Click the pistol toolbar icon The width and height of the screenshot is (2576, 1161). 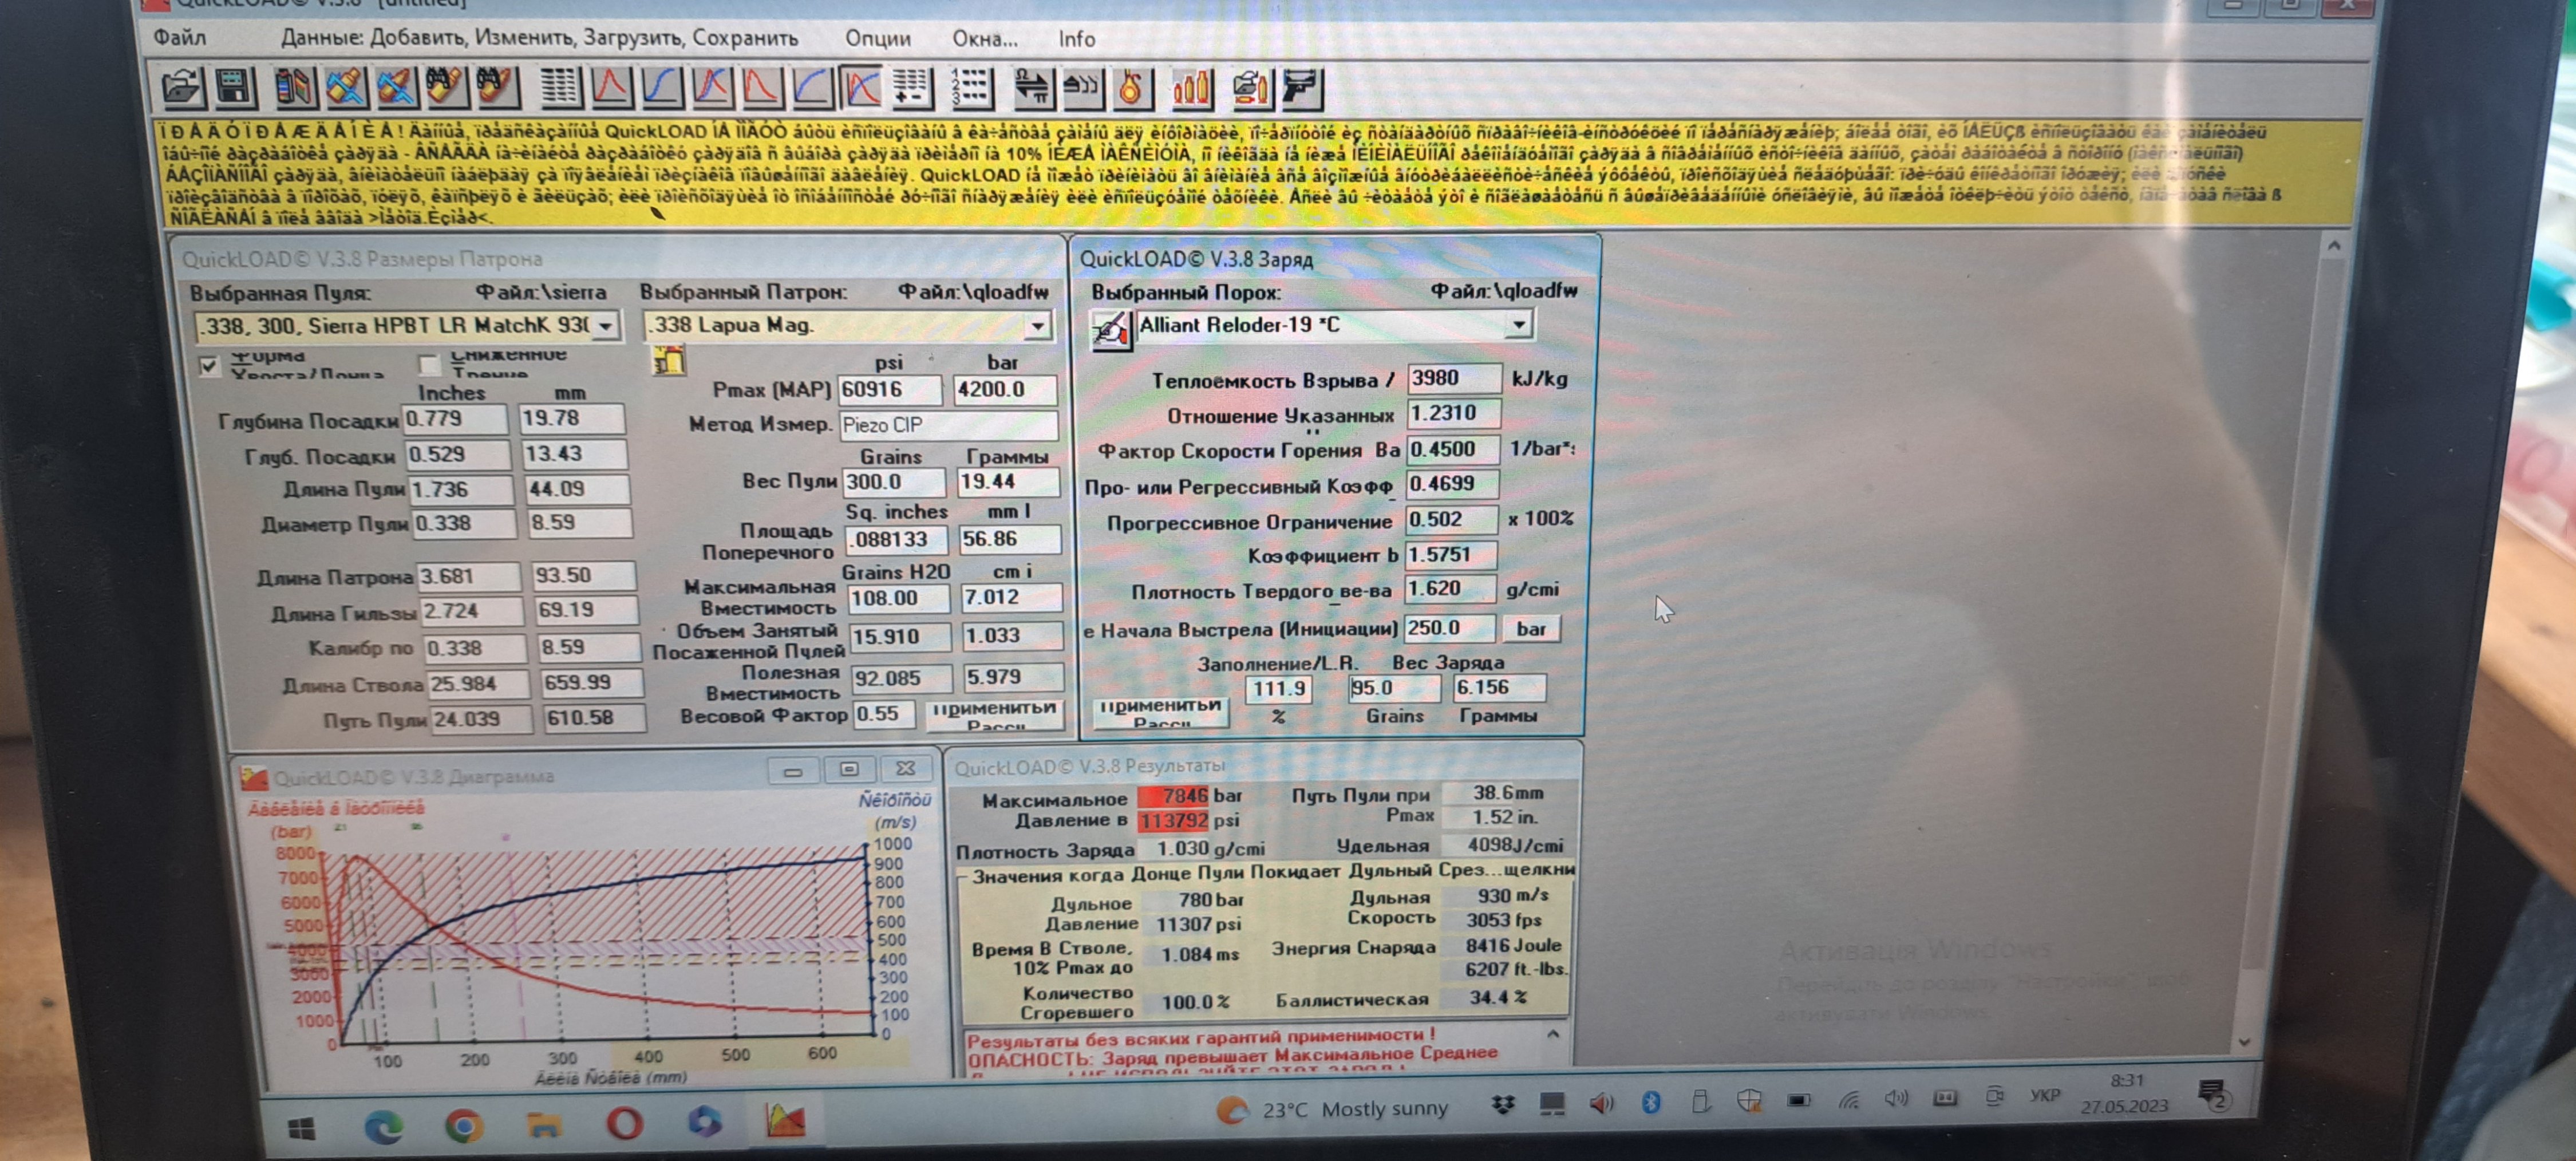pyautogui.click(x=1301, y=88)
